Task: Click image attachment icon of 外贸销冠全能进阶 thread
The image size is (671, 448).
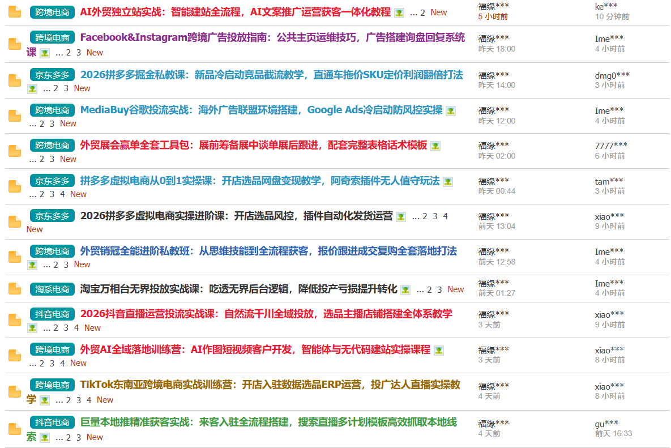Action: click(32, 265)
